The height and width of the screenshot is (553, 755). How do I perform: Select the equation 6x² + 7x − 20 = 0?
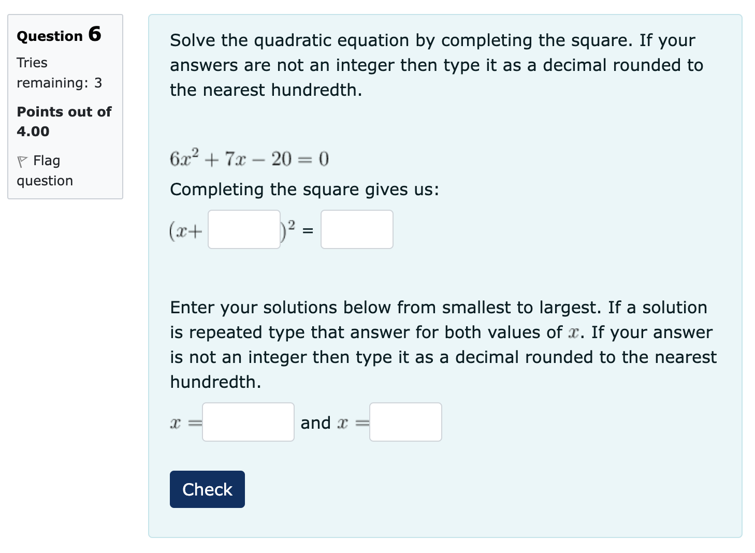(x=249, y=159)
